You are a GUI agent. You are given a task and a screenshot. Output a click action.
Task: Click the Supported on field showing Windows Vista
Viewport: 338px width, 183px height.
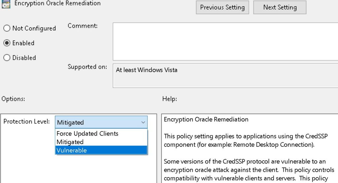click(x=224, y=76)
